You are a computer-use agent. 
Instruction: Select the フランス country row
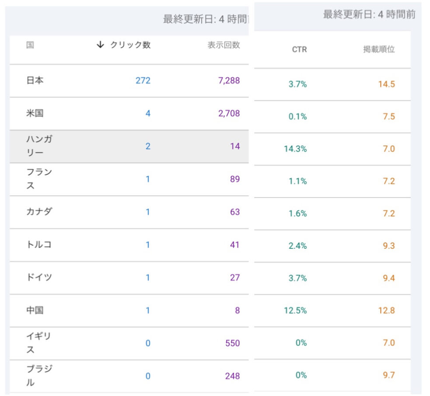tap(39, 179)
